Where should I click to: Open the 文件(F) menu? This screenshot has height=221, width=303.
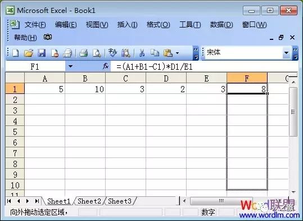click(x=35, y=25)
